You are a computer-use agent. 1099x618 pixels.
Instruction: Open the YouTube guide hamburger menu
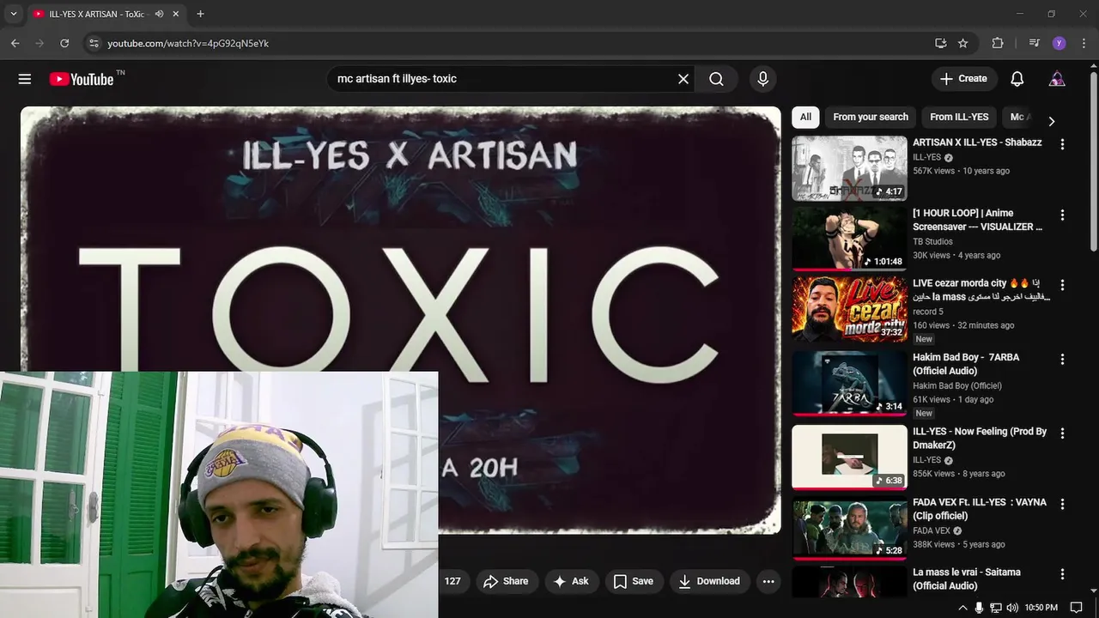point(25,79)
